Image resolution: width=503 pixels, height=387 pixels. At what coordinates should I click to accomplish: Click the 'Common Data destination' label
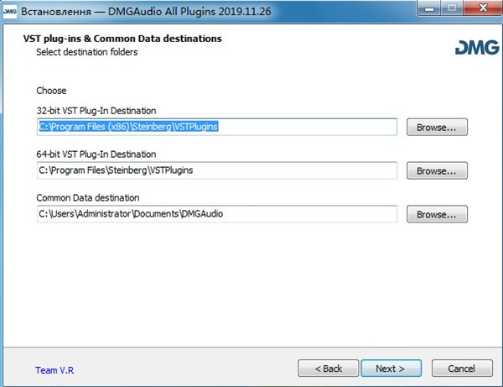tap(88, 198)
